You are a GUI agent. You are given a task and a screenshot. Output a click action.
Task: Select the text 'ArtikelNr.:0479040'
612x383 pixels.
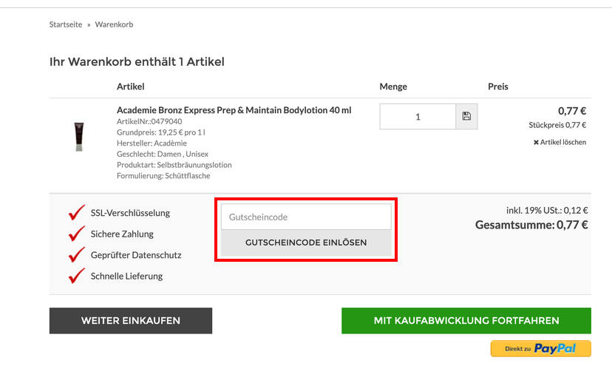coord(149,121)
